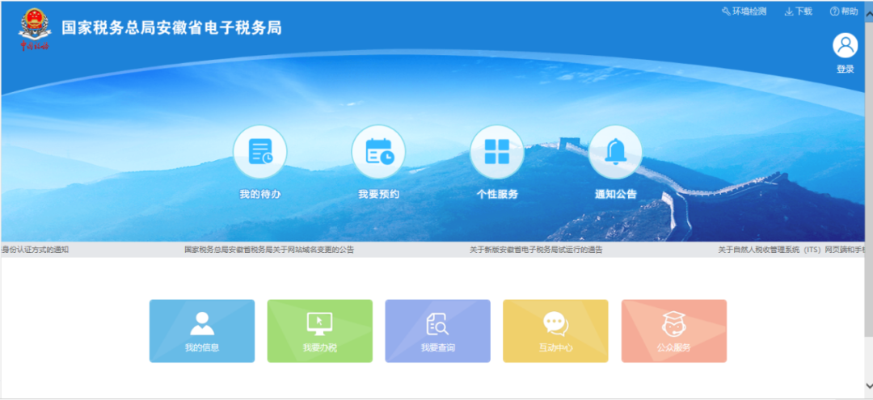Click the 帮助 link text

coord(850,11)
